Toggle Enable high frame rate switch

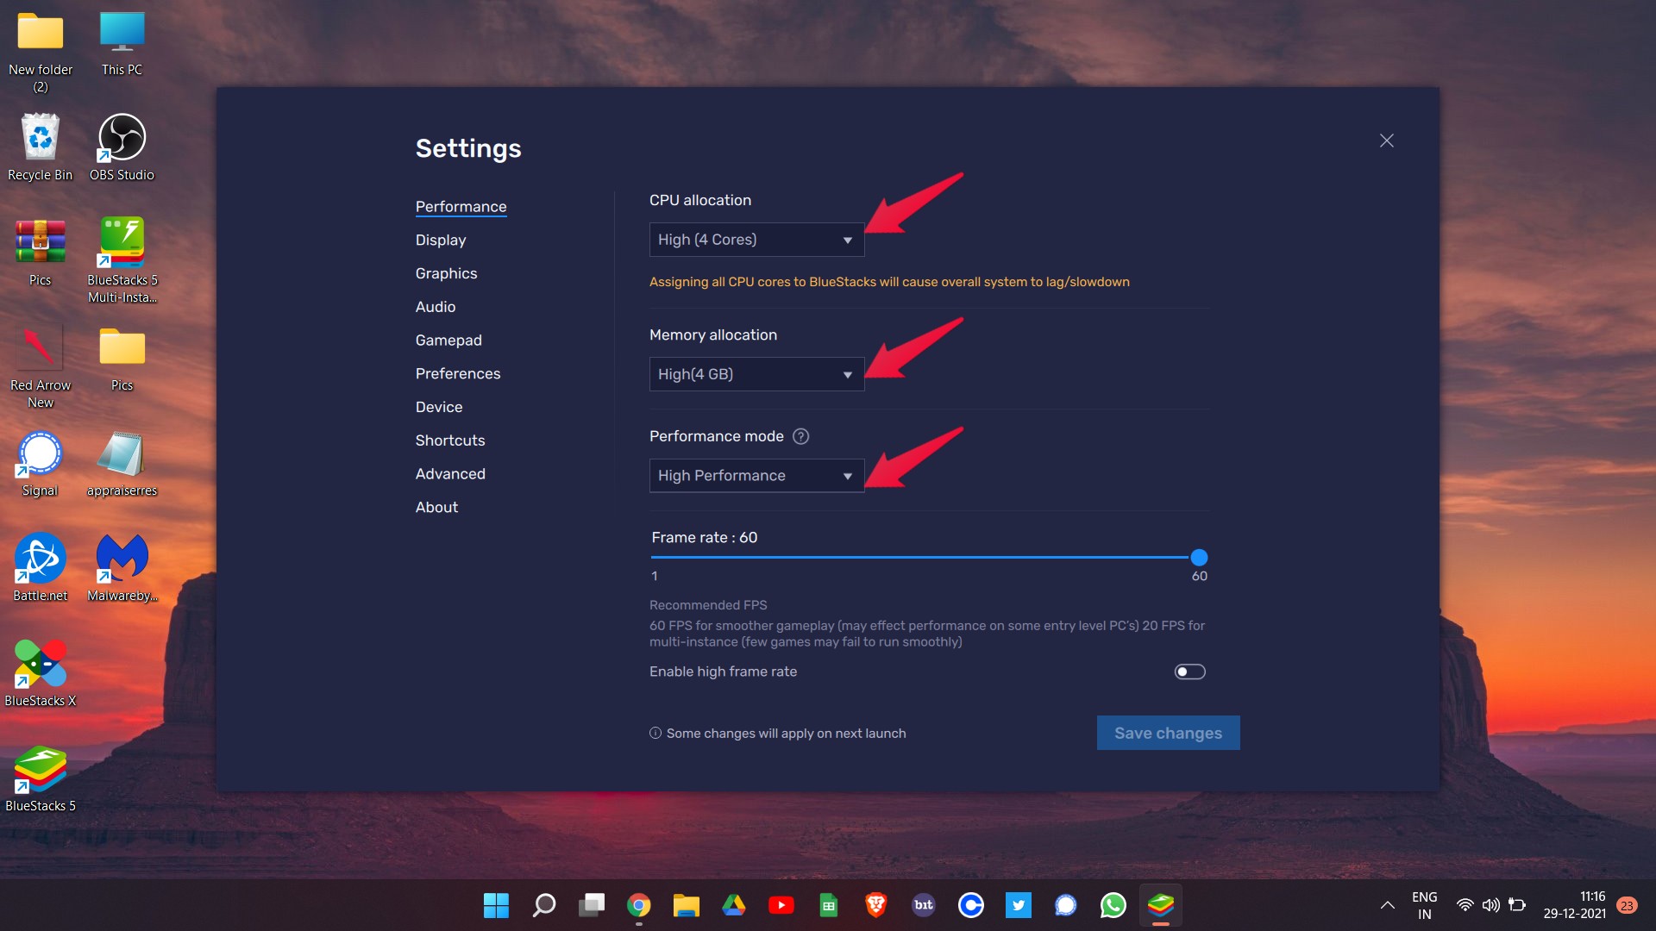[x=1189, y=672]
